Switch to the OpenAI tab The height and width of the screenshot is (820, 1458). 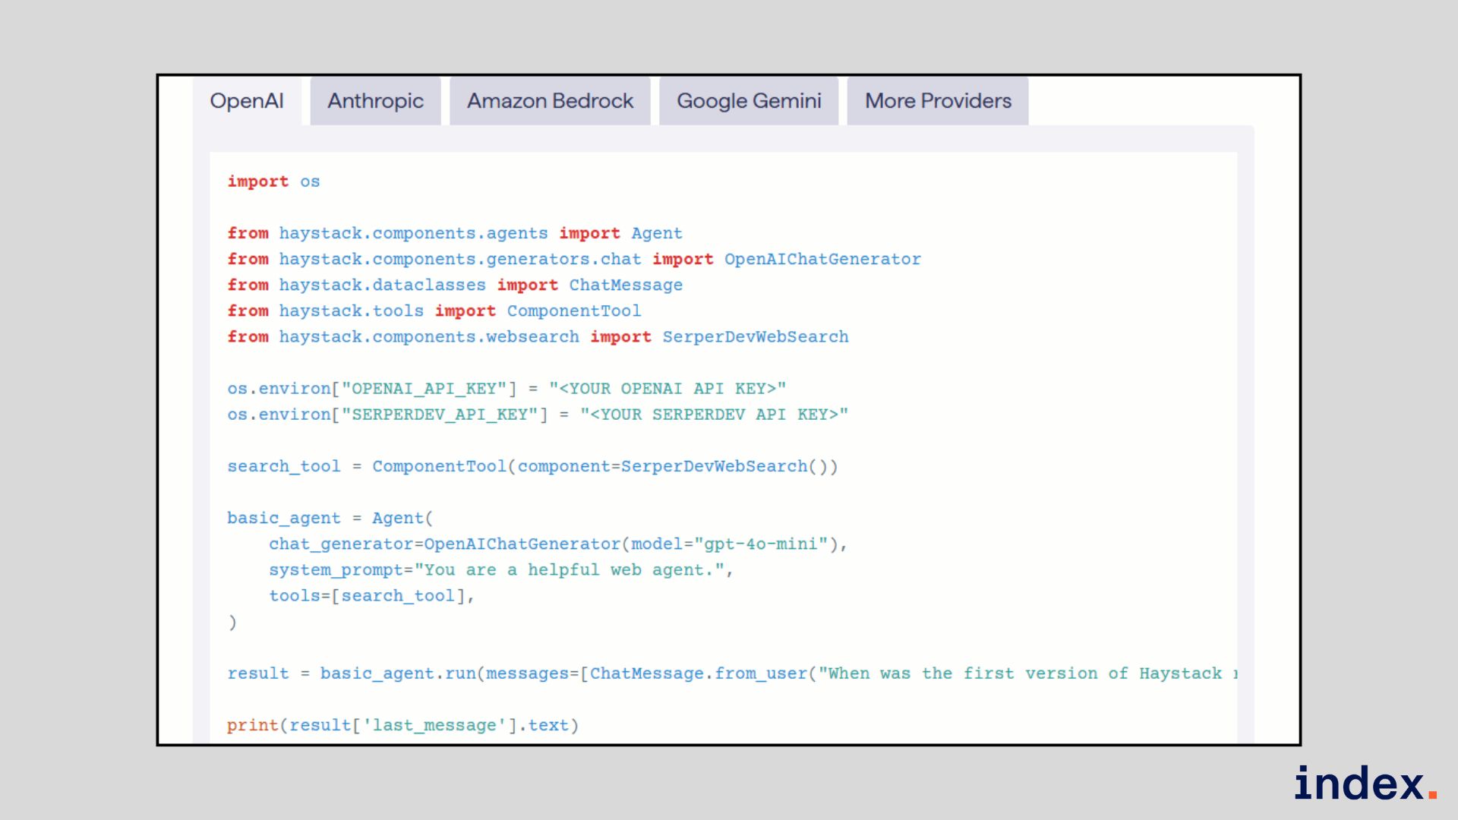[246, 101]
